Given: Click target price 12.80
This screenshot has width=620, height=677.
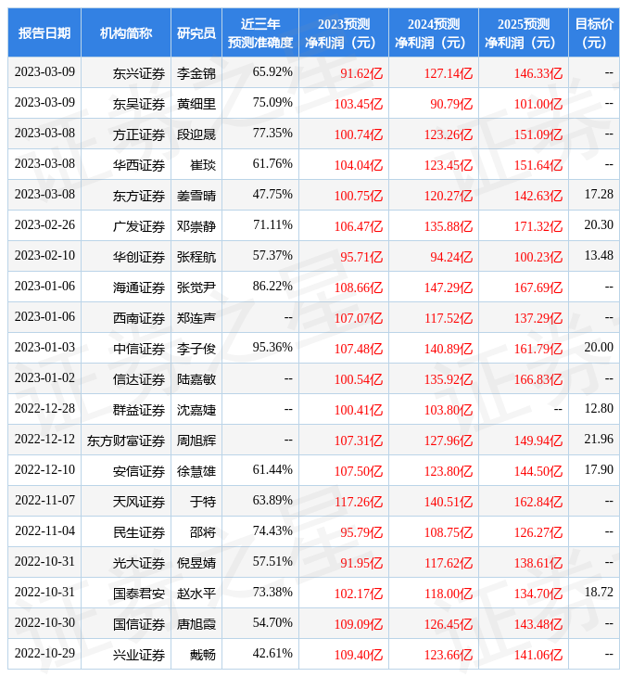Looking at the screenshot, I should click(599, 408).
